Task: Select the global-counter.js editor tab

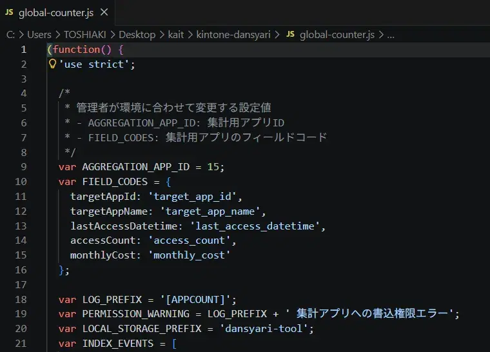Action: (x=57, y=12)
